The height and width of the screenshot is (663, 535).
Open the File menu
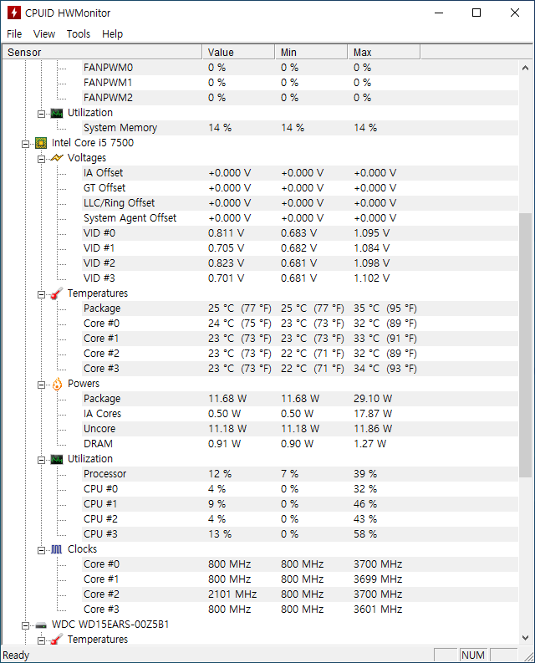click(14, 33)
